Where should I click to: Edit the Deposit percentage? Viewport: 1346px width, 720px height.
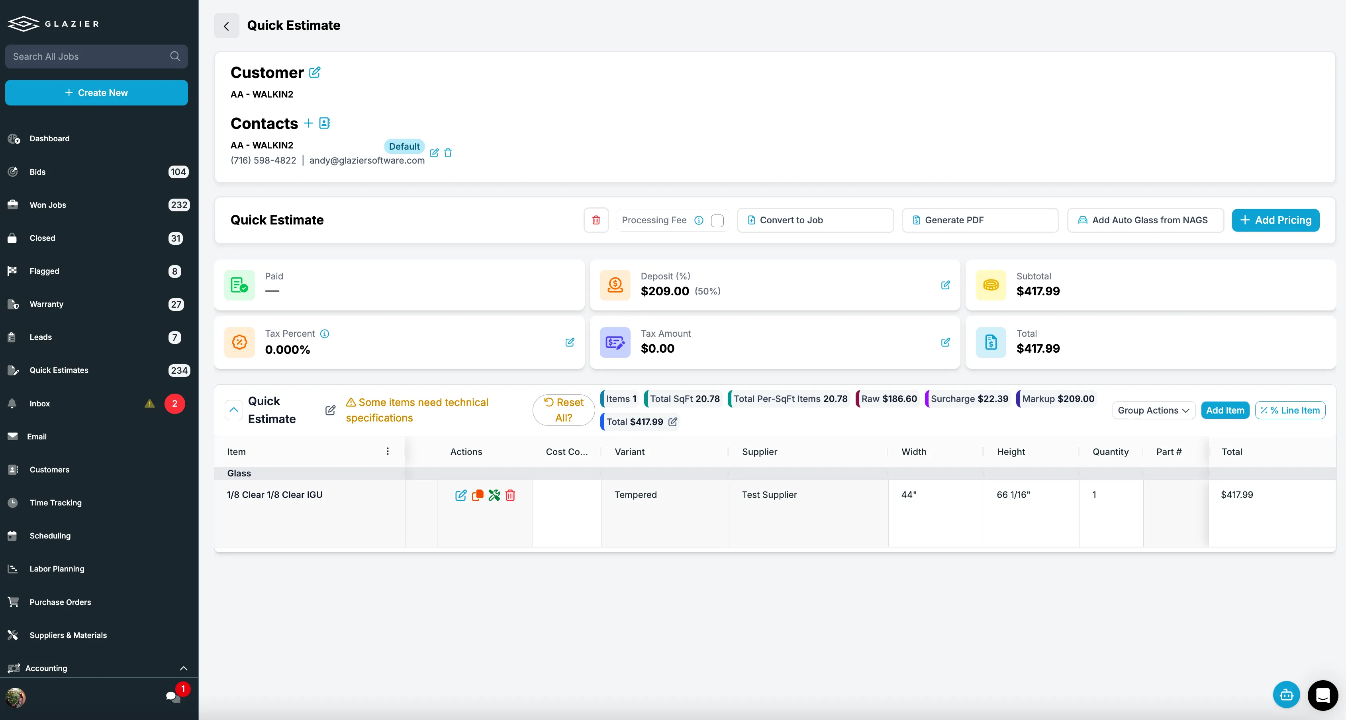945,285
